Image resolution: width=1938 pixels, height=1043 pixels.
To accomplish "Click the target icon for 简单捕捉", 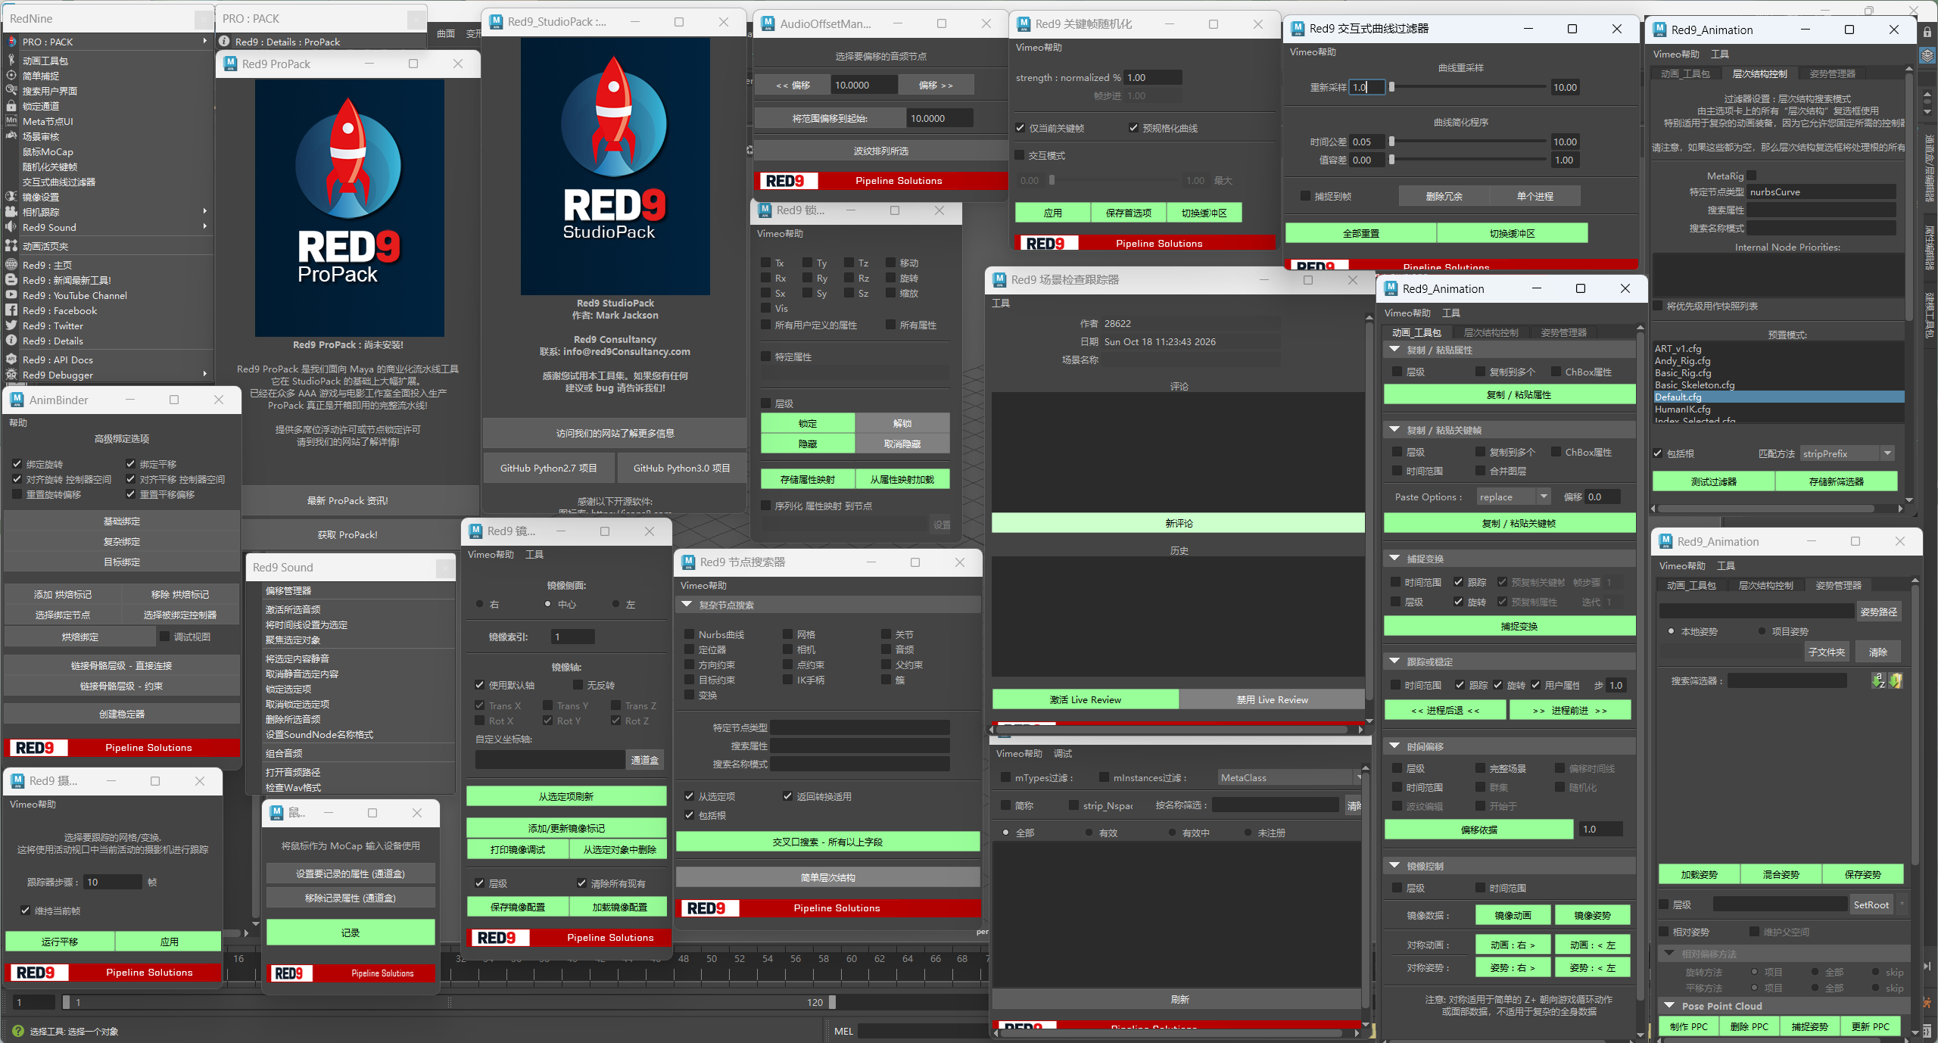I will [11, 75].
